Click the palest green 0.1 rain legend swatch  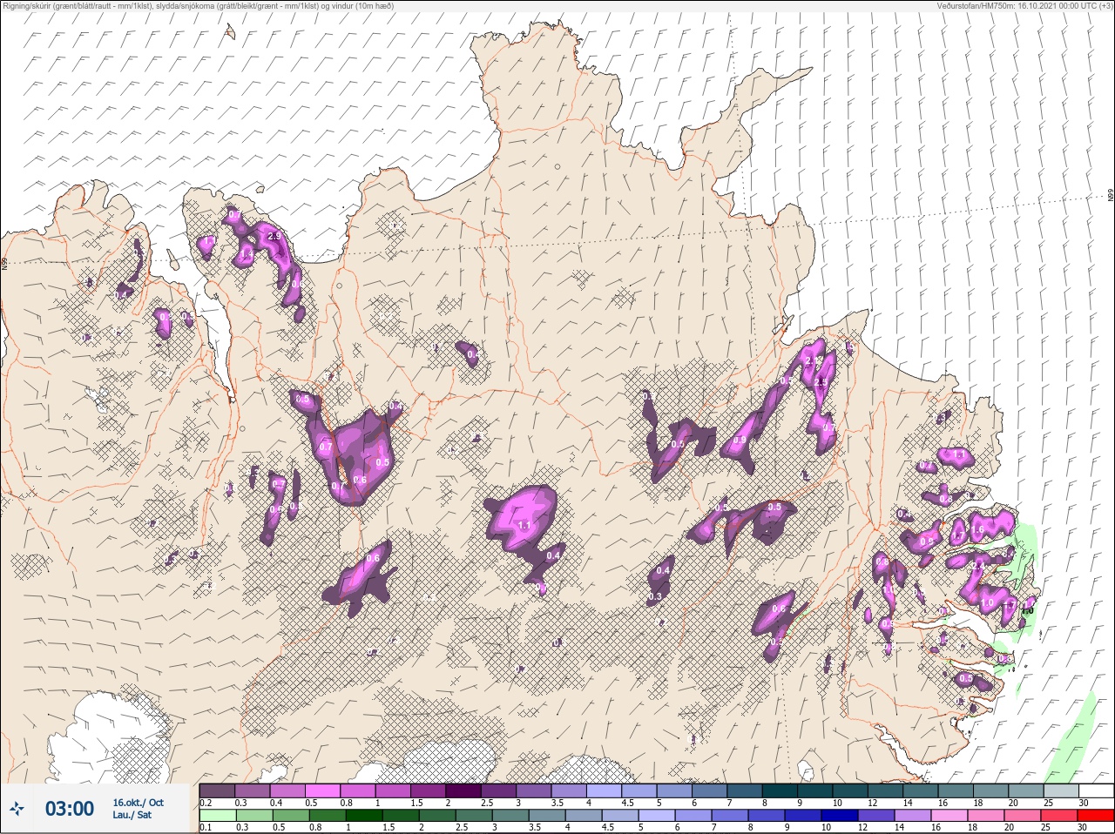pyautogui.click(x=217, y=815)
